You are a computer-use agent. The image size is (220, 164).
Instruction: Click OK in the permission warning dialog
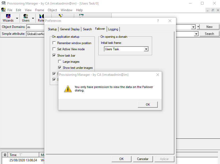tap(148, 104)
